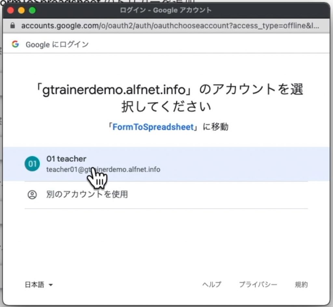Click the accounts.google.com address bar URL
333x307 pixels.
click(170, 26)
